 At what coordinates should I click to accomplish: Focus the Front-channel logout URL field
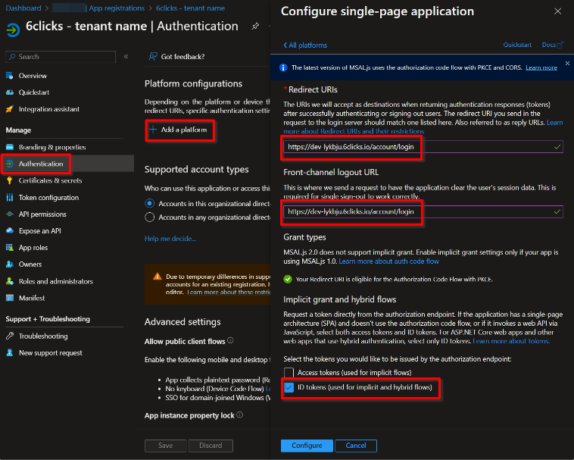click(423, 211)
